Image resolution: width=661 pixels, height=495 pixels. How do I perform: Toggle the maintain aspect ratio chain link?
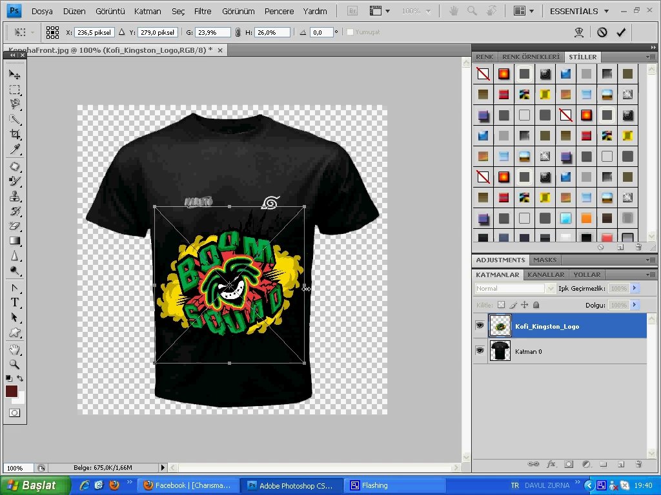238,32
